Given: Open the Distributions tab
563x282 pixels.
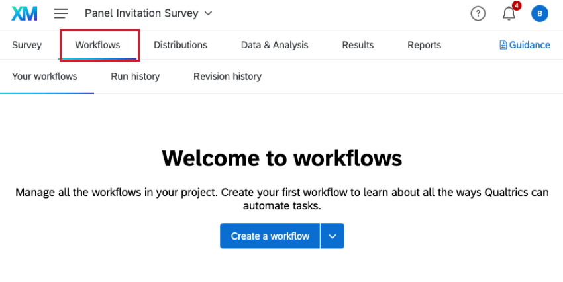Looking at the screenshot, I should tap(180, 45).
